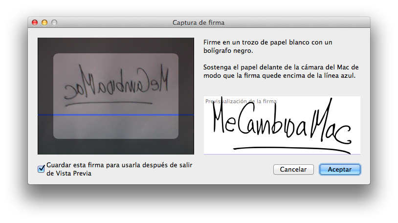Uncheck Guardar esta firma checkbox
398x223 pixels.
point(41,169)
